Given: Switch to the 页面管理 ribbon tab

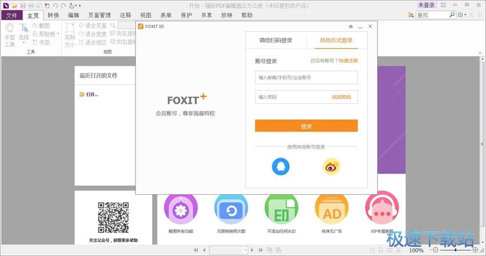Looking at the screenshot, I should (x=99, y=15).
